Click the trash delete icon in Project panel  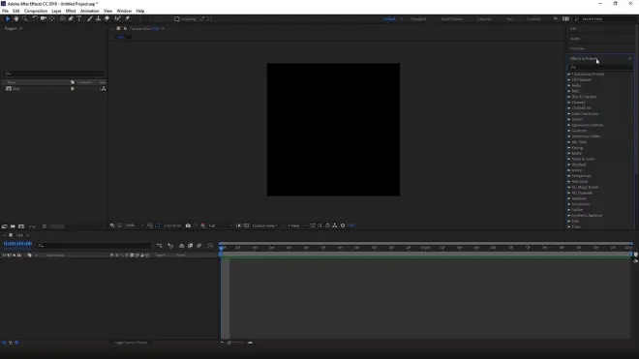tap(45, 226)
